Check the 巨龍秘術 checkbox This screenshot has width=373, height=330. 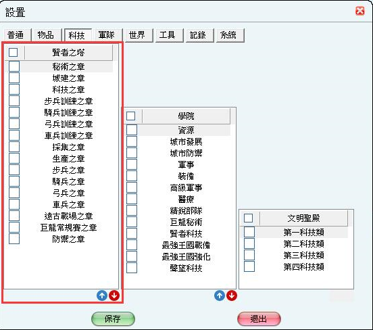[132, 222]
